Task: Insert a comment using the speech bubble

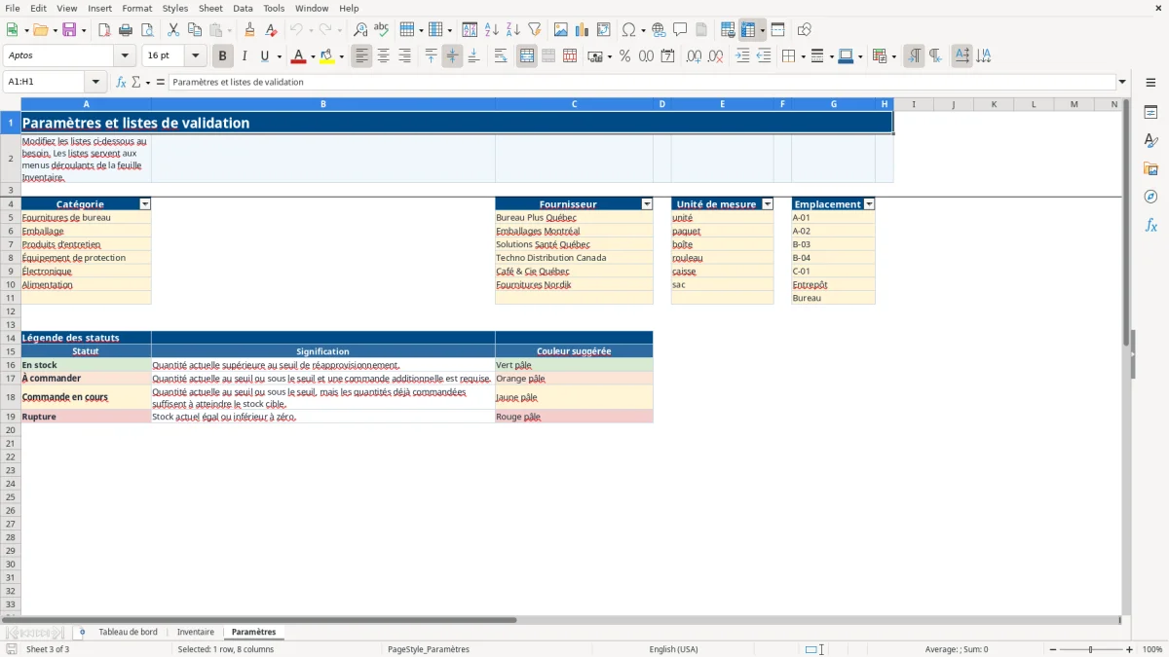Action: point(680,30)
